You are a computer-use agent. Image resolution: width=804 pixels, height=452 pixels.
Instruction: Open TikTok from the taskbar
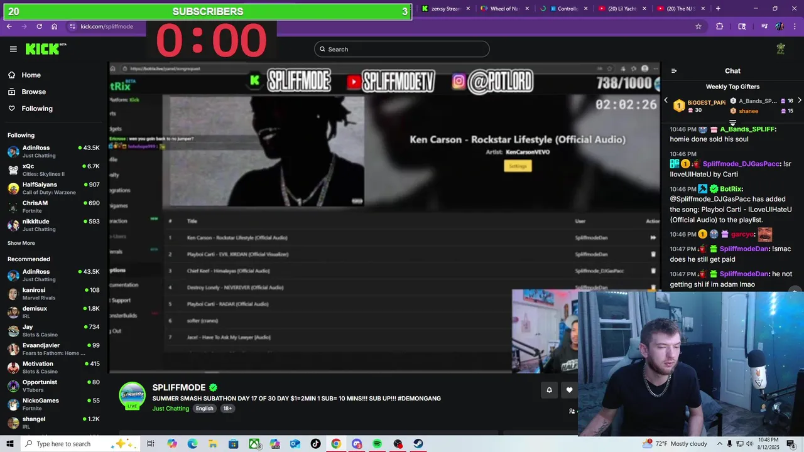pyautogui.click(x=315, y=444)
